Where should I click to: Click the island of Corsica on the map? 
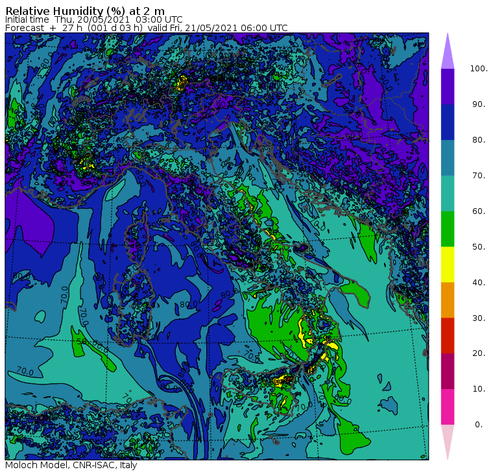pos(138,237)
